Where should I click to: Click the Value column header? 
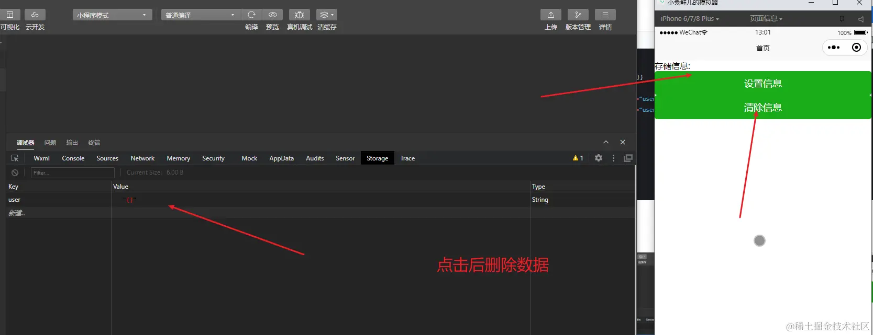[x=321, y=187]
